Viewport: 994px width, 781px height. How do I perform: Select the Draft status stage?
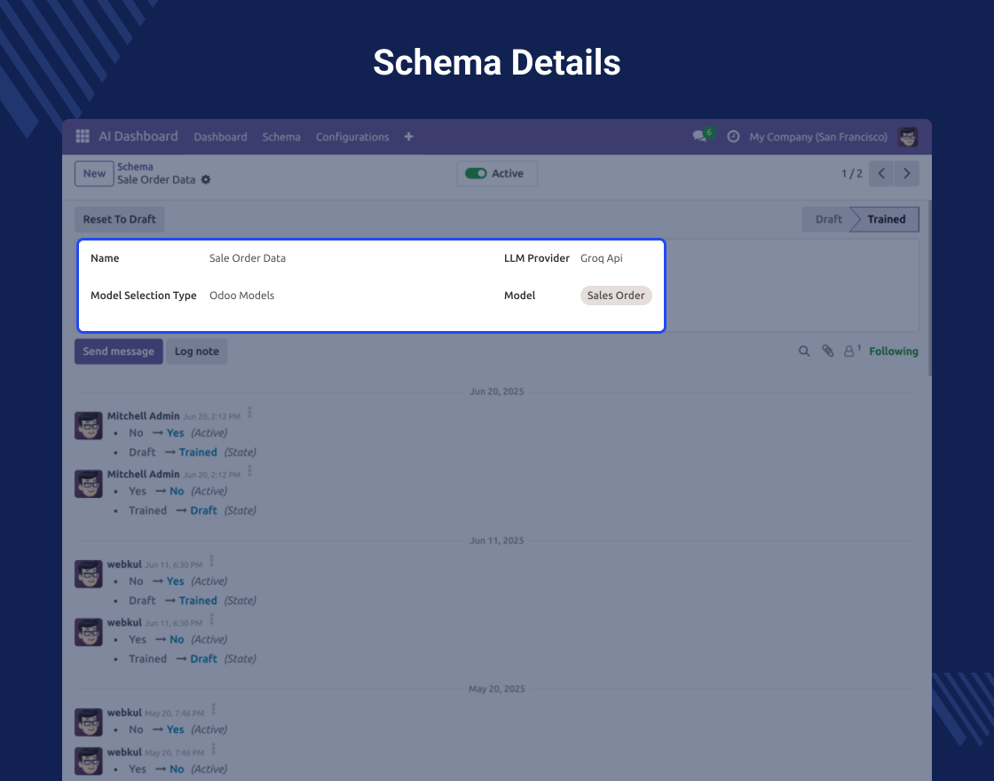827,219
